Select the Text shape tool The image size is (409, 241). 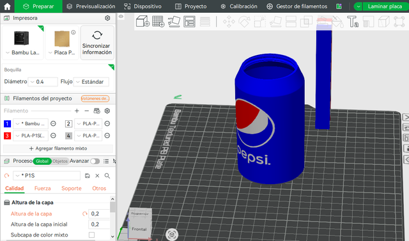click(x=353, y=21)
